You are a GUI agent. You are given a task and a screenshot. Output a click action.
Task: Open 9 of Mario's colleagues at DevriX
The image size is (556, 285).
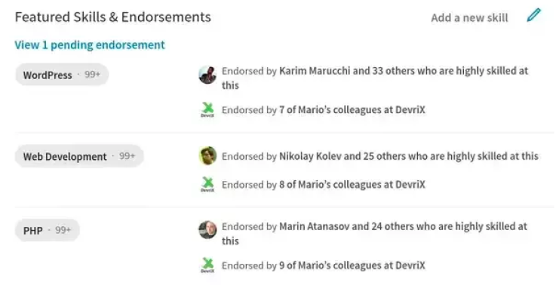352,265
